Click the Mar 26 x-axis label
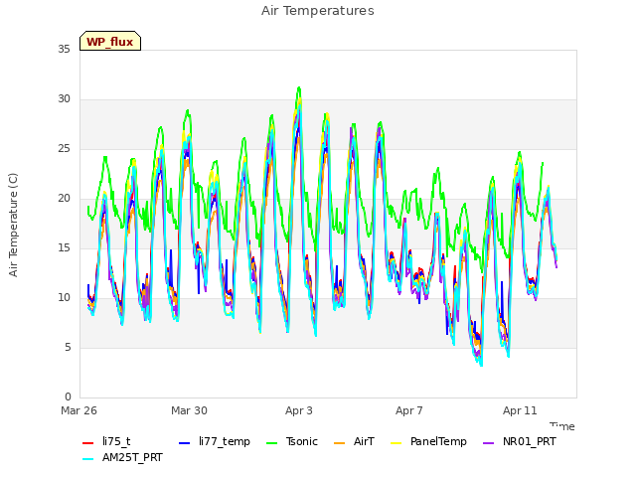 point(79,410)
